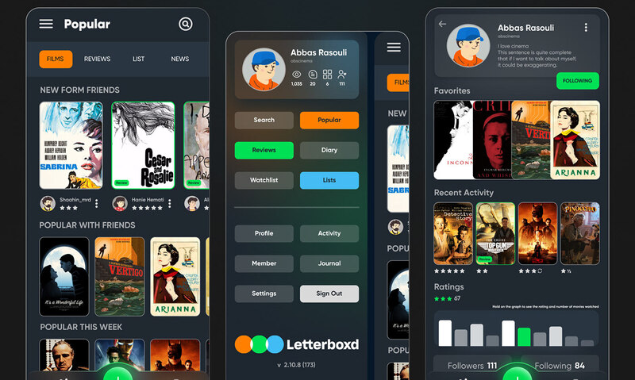Tap the Hanie Hemati username
Image resolution: width=635 pixels, height=380 pixels.
148,200
